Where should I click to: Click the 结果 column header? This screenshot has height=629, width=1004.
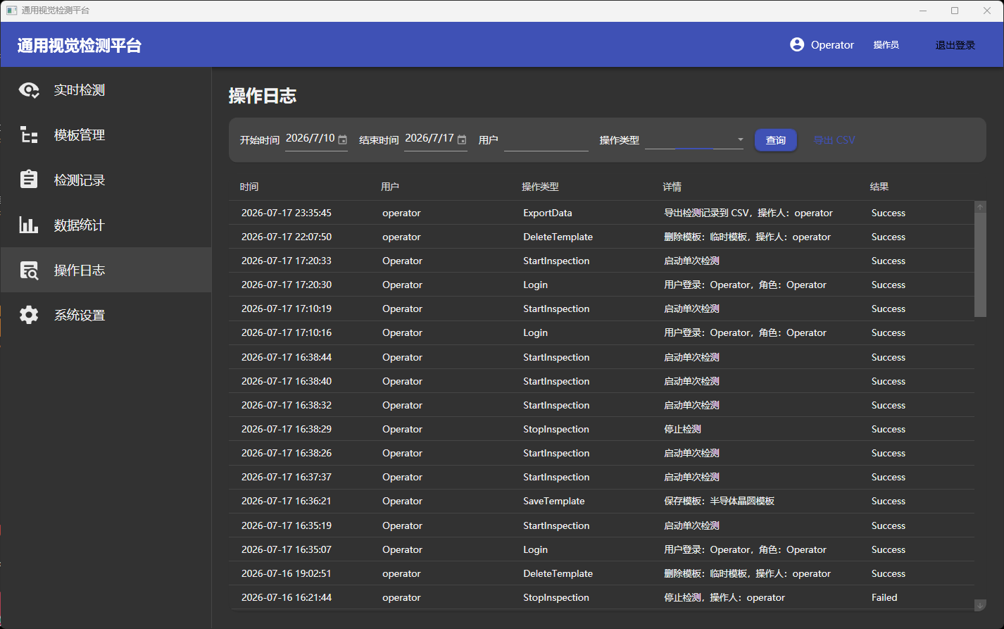point(879,187)
